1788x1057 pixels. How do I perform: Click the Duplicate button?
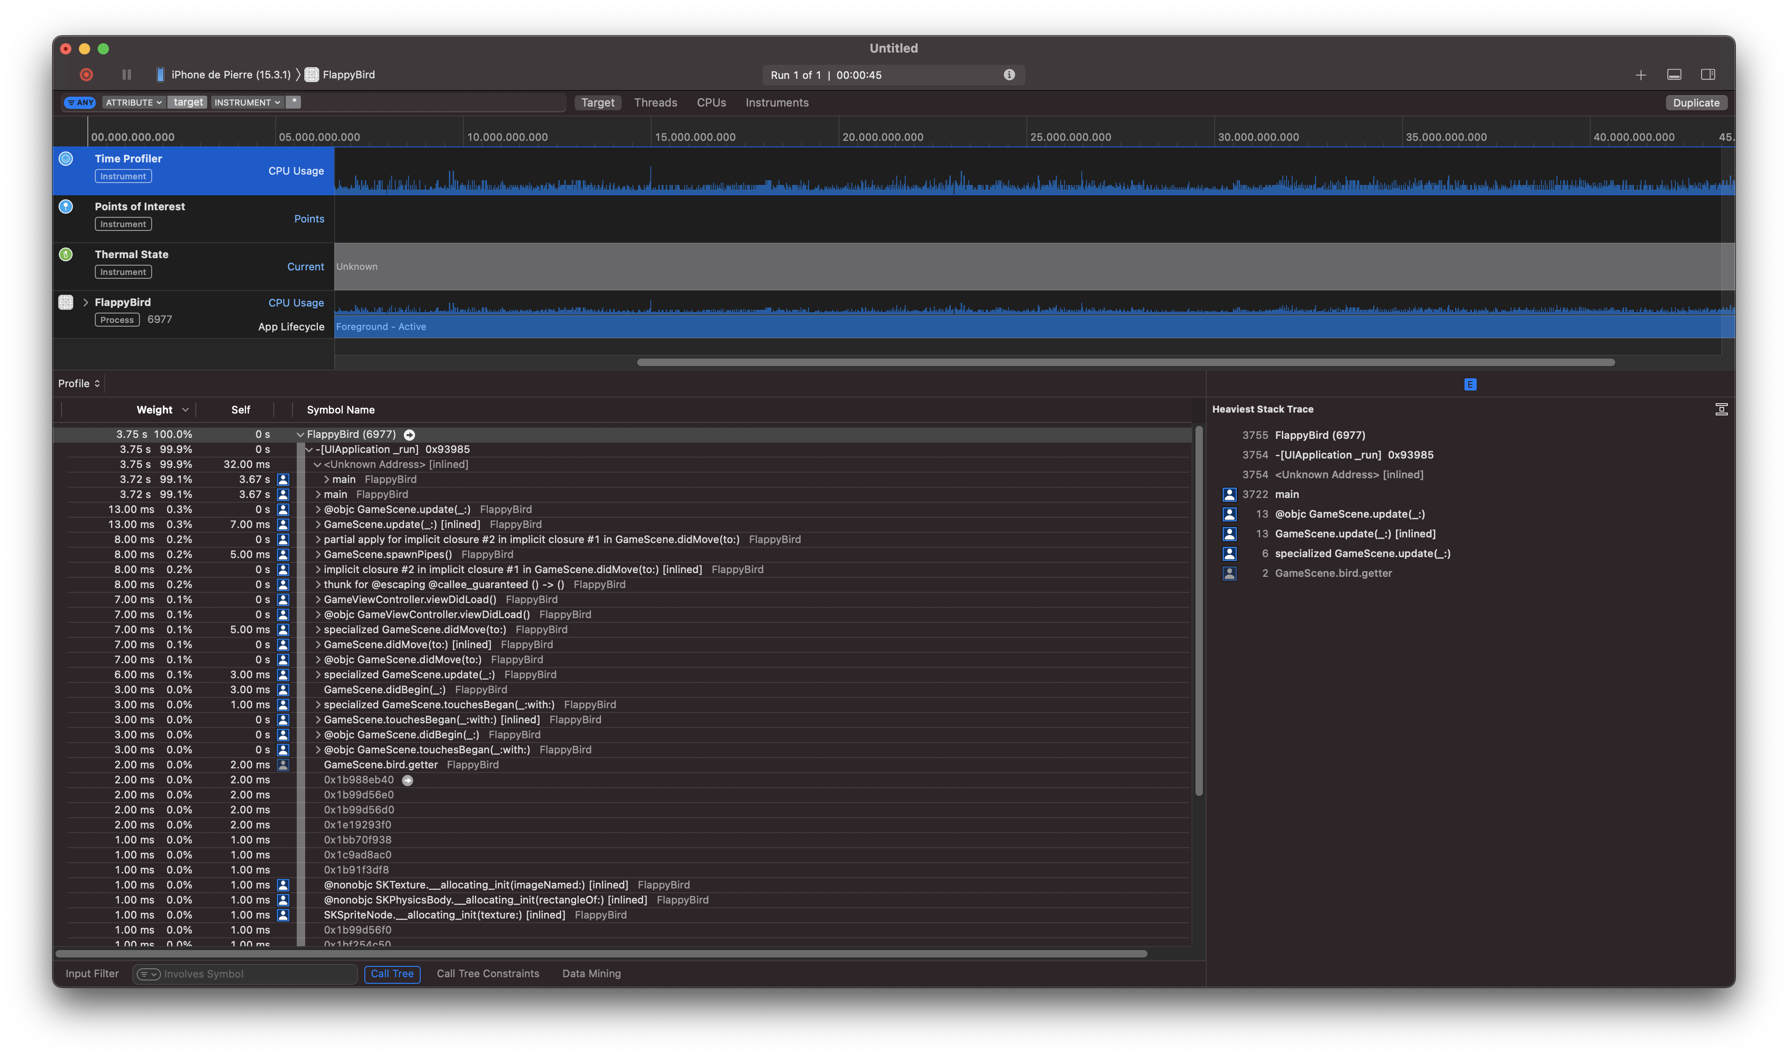point(1696,103)
